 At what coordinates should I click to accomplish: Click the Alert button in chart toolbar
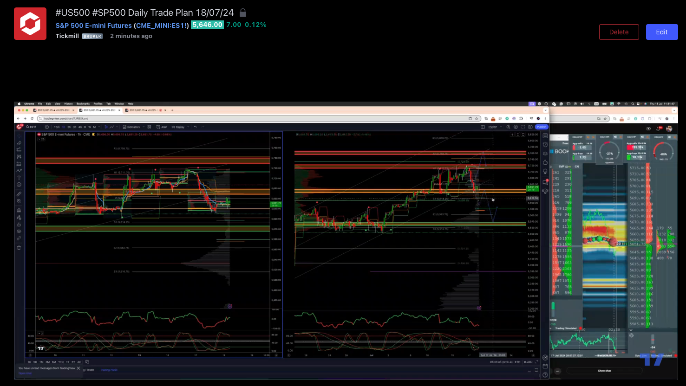162,127
